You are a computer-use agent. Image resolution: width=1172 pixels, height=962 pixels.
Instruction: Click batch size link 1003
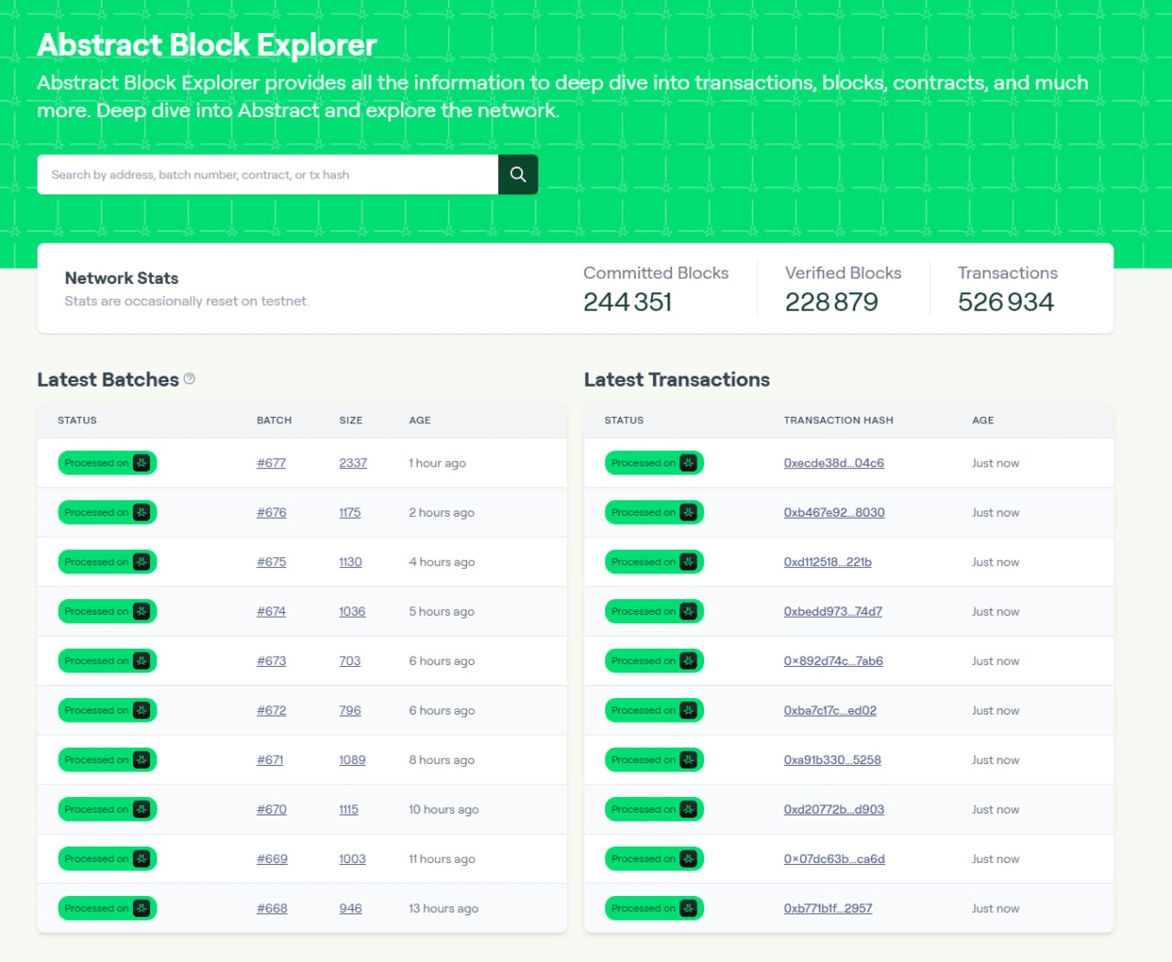(353, 858)
